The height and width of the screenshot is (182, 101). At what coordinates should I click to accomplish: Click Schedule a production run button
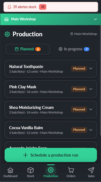click(51, 155)
